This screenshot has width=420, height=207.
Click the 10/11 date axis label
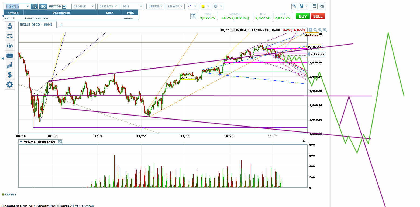pyautogui.click(x=185, y=136)
